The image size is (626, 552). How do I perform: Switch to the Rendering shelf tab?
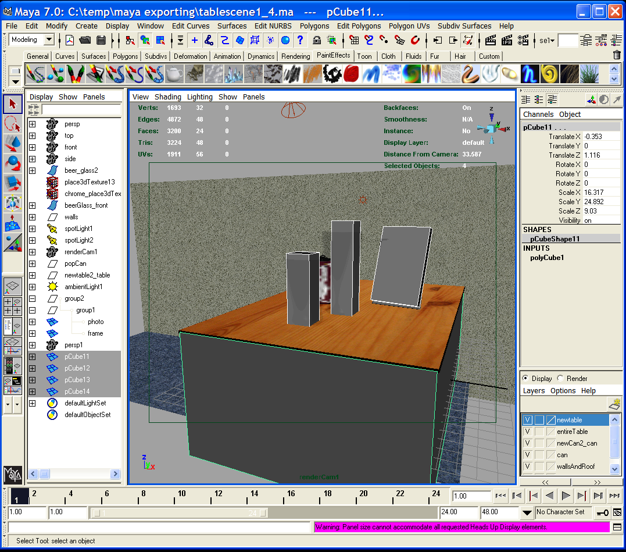point(295,56)
